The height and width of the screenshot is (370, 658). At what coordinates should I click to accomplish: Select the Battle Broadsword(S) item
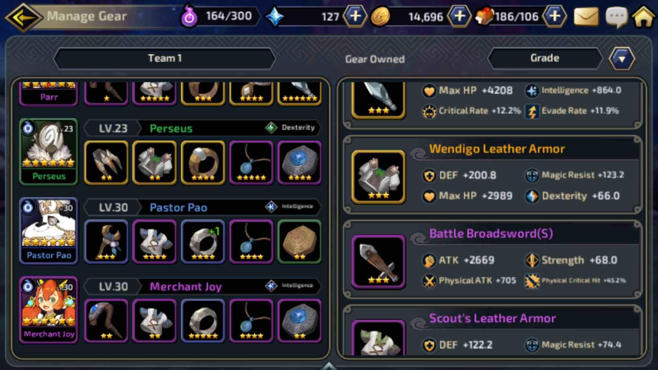pos(493,259)
